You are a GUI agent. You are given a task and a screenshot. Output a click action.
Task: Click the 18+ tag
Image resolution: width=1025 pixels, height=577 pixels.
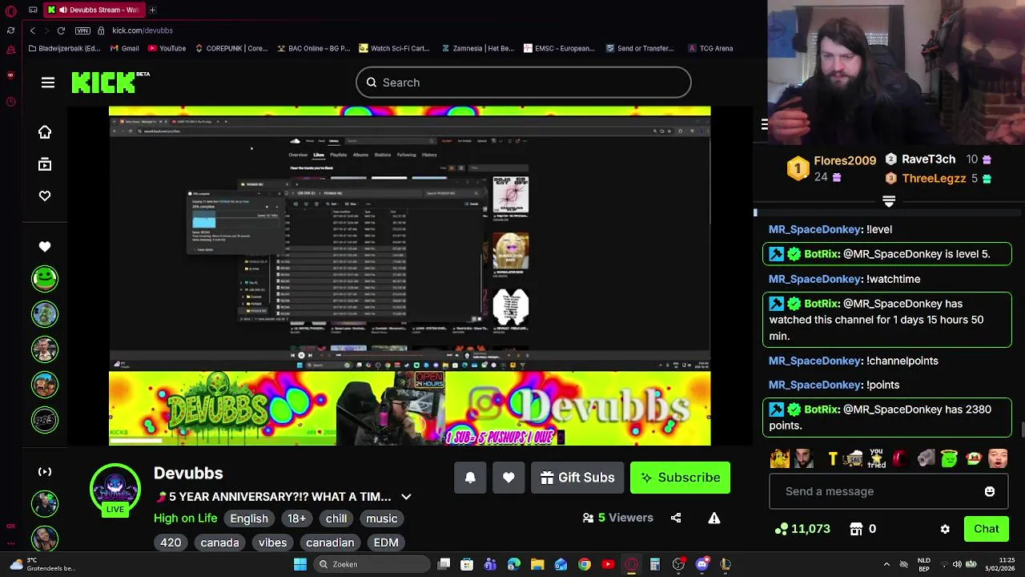[x=297, y=518]
